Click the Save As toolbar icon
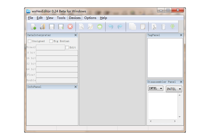210x140 pixels. click(x=61, y=27)
